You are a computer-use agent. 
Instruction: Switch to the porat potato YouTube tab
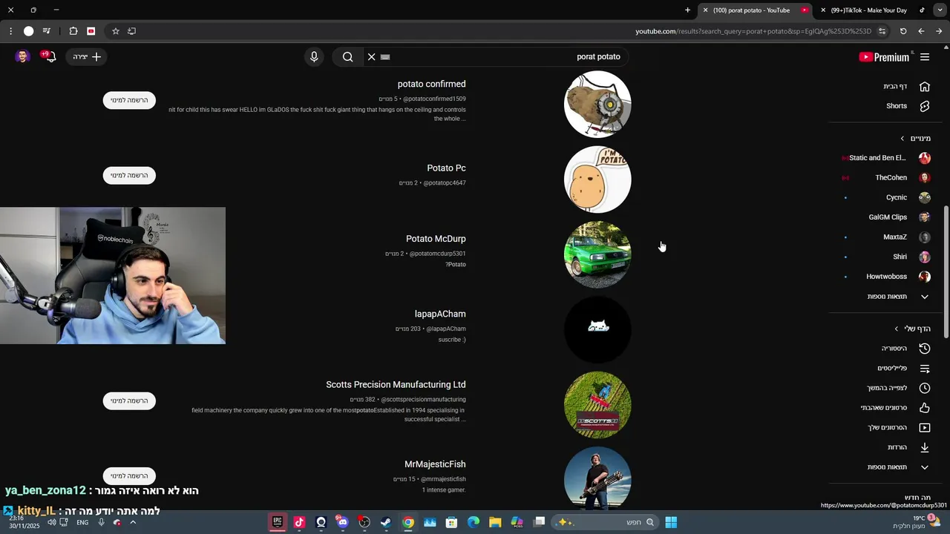click(756, 10)
